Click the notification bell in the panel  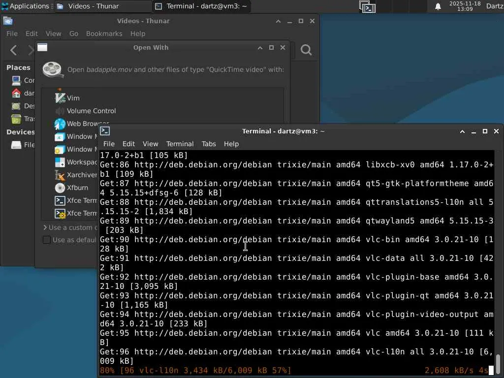click(438, 6)
